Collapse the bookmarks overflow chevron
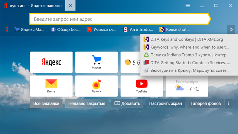The width and height of the screenshot is (238, 134). pos(231,30)
